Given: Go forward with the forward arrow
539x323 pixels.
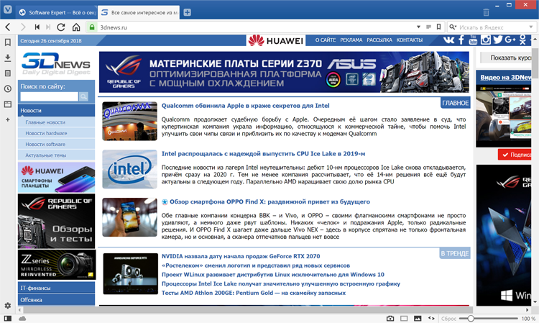Looking at the screenshot, I should [23, 27].
